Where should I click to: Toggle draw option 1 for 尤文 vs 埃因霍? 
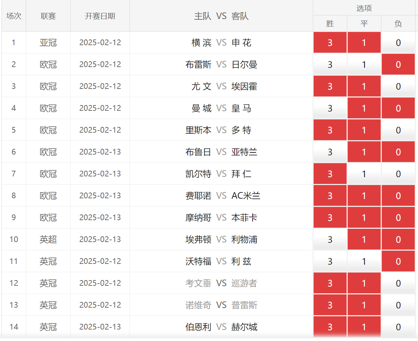[x=364, y=86]
